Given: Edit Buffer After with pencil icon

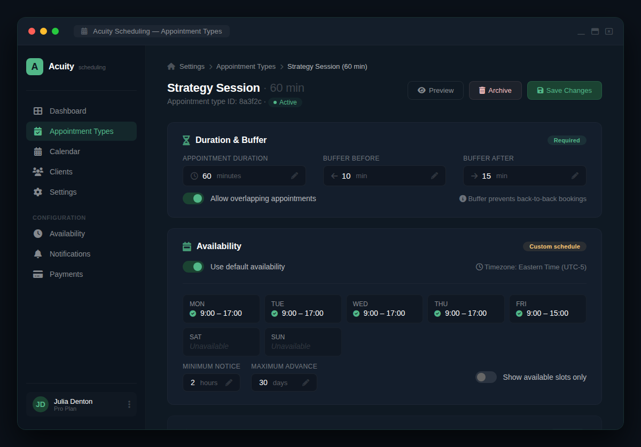Looking at the screenshot, I should 575,176.
